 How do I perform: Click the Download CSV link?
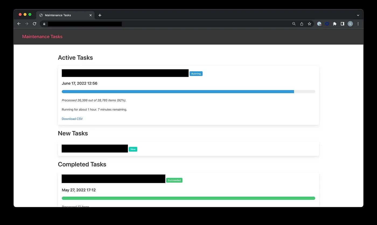coord(72,119)
